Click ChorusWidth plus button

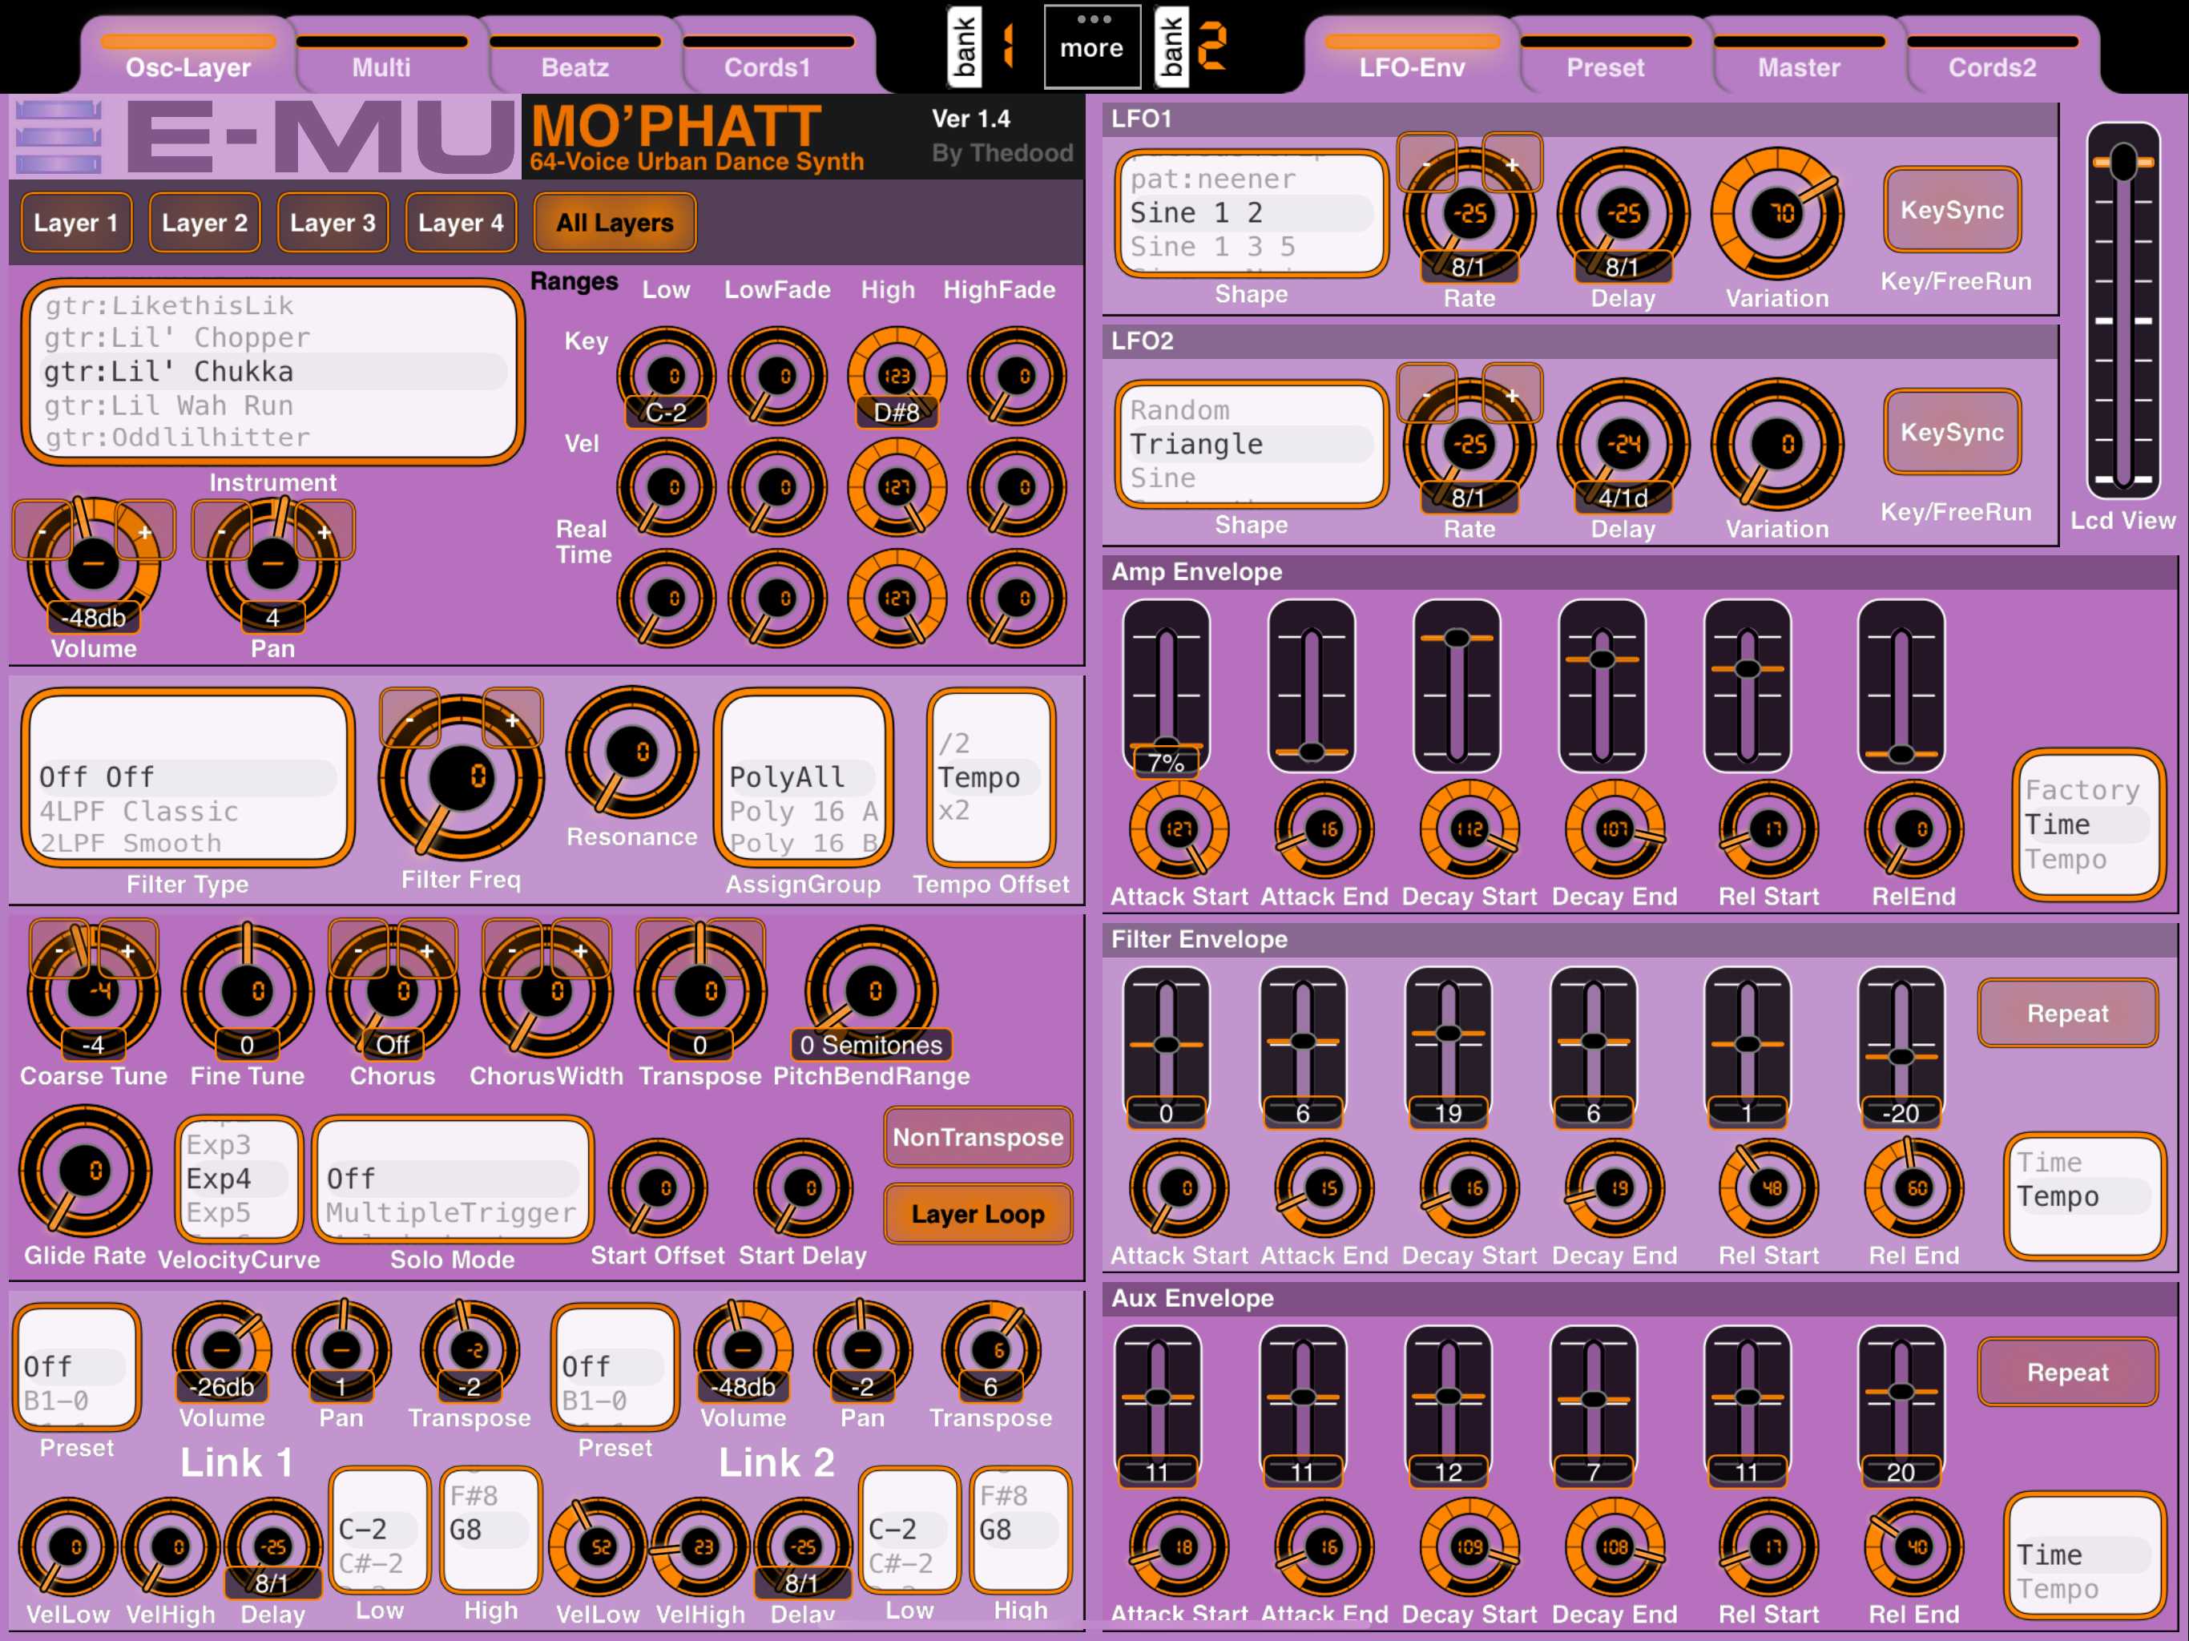tap(581, 950)
